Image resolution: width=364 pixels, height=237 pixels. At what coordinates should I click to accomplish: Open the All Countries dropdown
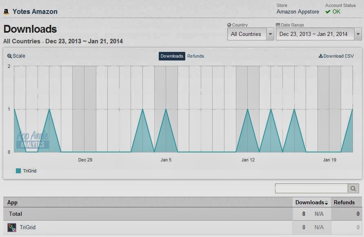coord(251,34)
